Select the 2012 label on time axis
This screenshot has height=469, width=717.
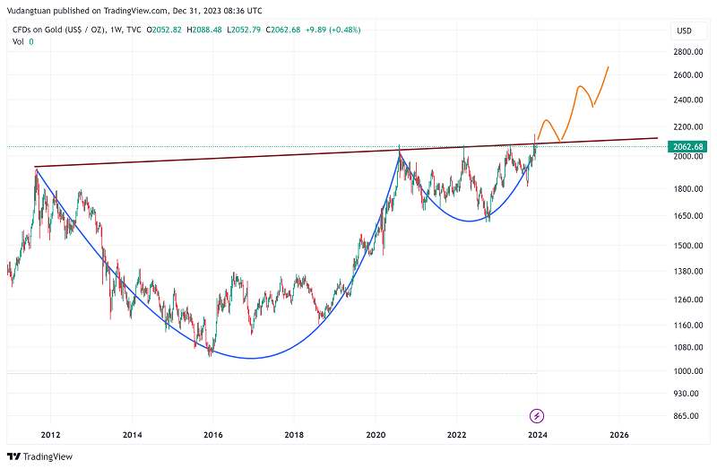click(49, 435)
